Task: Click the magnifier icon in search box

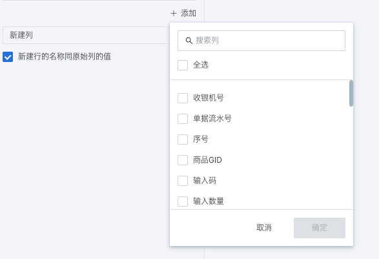Action: coord(189,41)
